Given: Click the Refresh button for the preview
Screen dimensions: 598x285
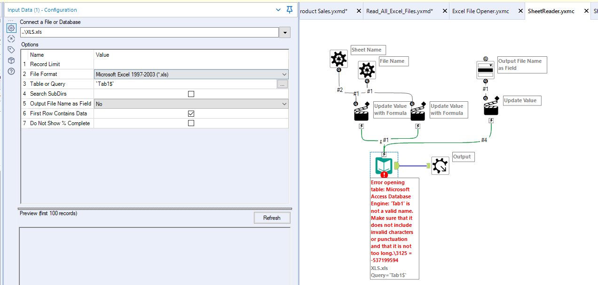Looking at the screenshot, I should (x=272, y=217).
